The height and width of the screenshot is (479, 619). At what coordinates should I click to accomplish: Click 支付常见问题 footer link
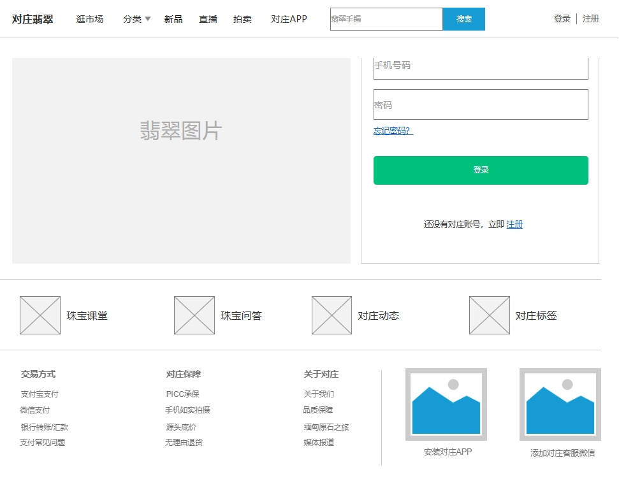point(42,443)
